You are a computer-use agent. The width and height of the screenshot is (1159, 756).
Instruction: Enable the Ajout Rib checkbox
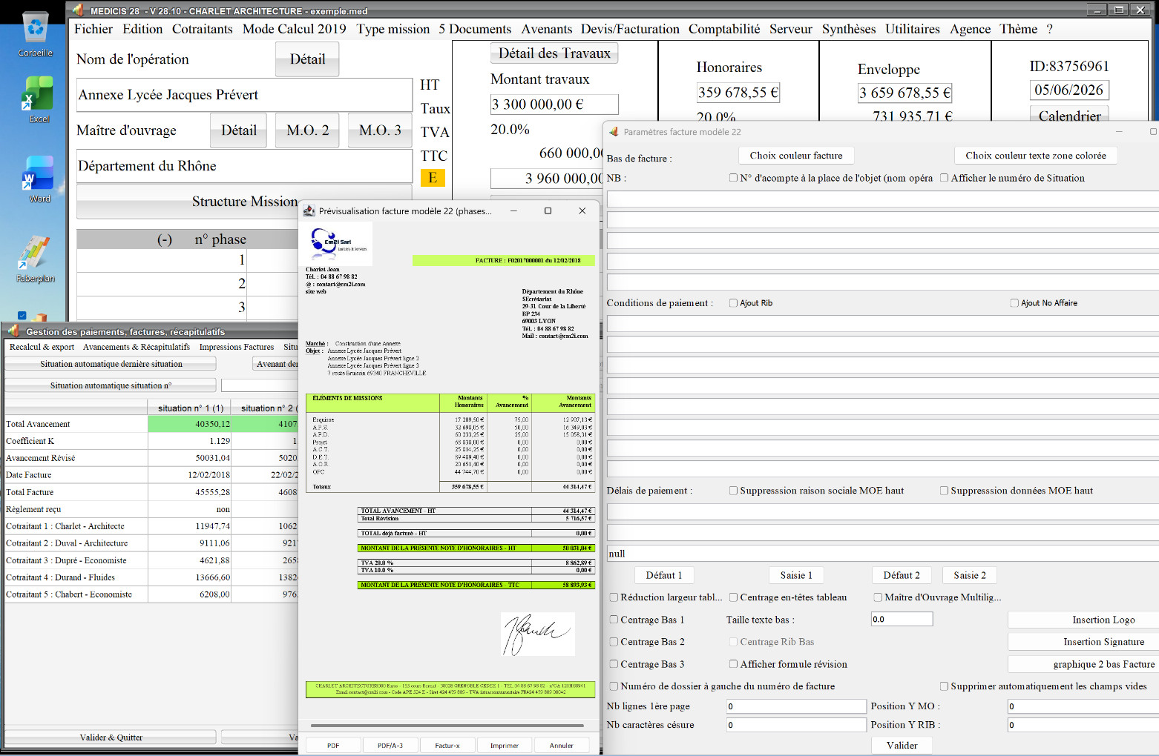[x=733, y=303]
